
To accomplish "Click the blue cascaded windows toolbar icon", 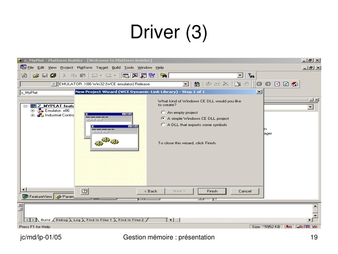I will coord(152,75).
